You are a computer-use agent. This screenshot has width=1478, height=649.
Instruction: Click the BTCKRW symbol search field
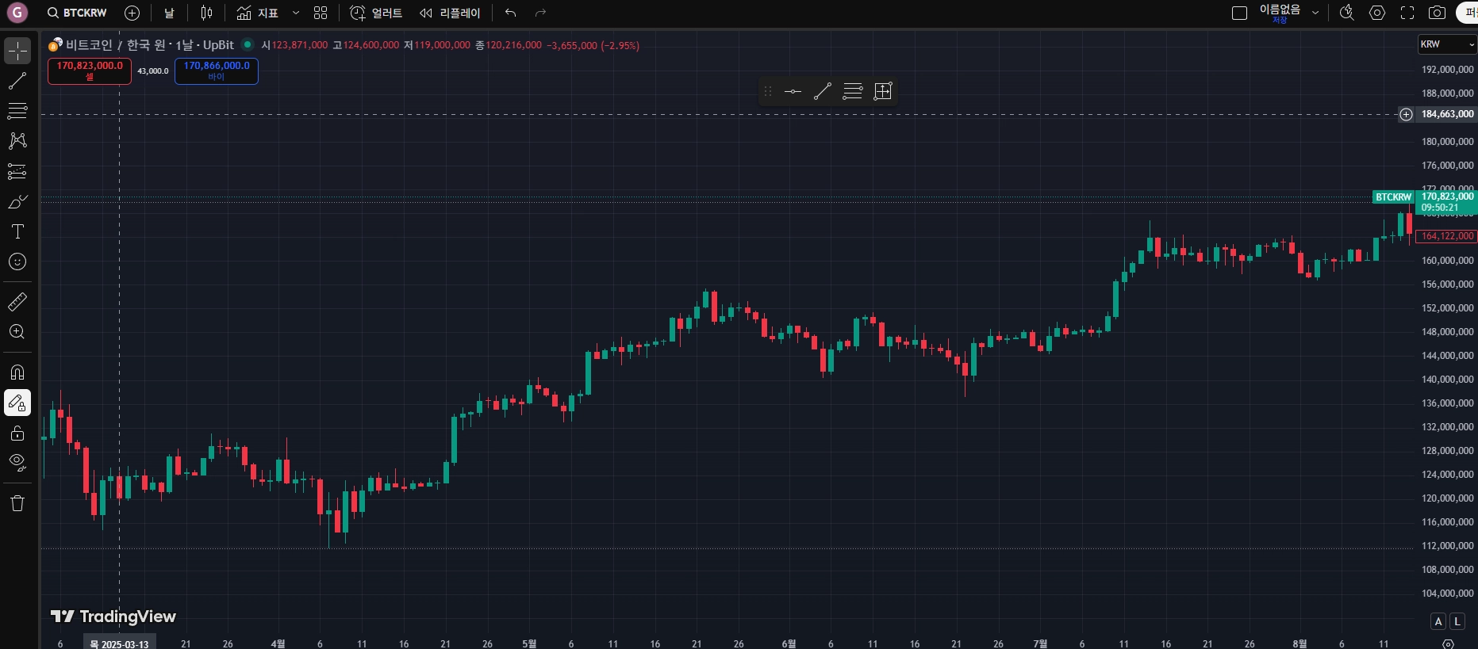pos(77,13)
